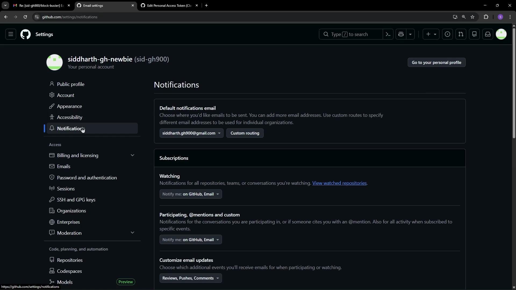516x290 pixels.
Task: View site information icon in address bar
Action: (x=37, y=17)
